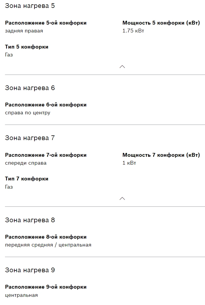Open the Зона нагрева 8 heading

(x=30, y=220)
